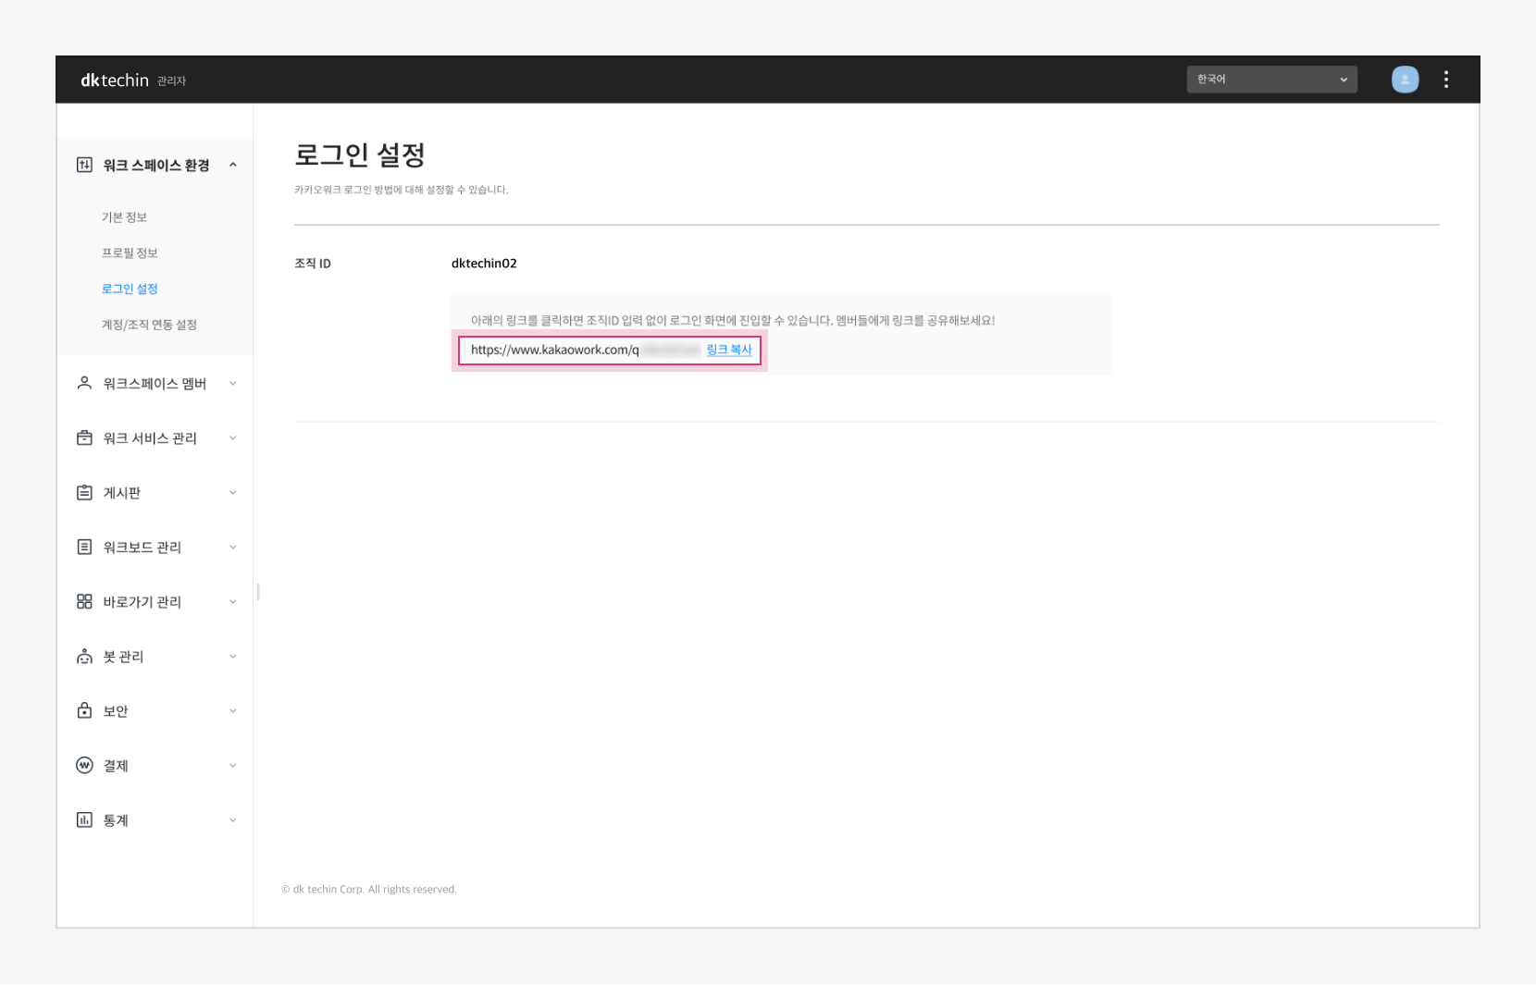Screen dimensions: 1536x985
Task: Click the bot management (봇 관리) robot icon
Action: 84,656
